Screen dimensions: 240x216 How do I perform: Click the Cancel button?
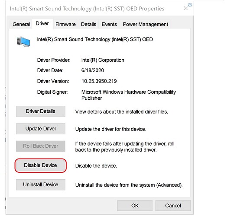173,206
